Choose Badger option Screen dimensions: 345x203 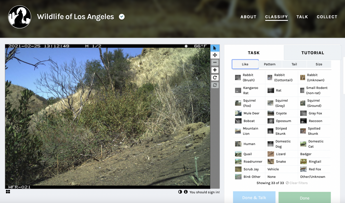tap(314, 154)
